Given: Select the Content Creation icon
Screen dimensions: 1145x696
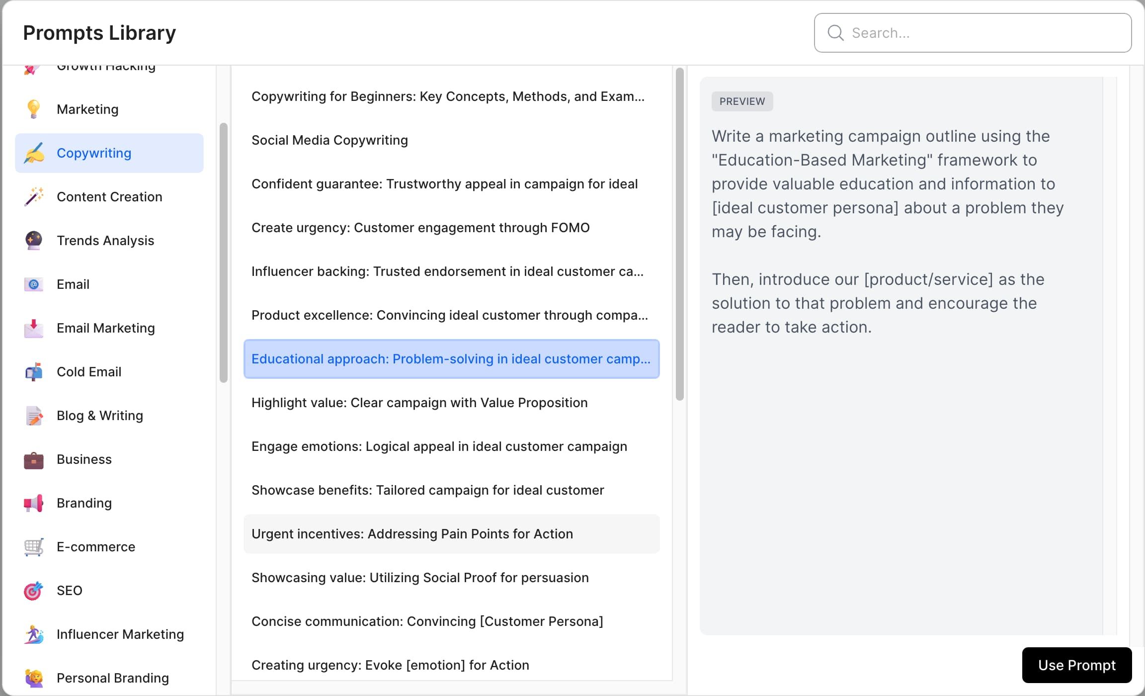Looking at the screenshot, I should tap(33, 195).
